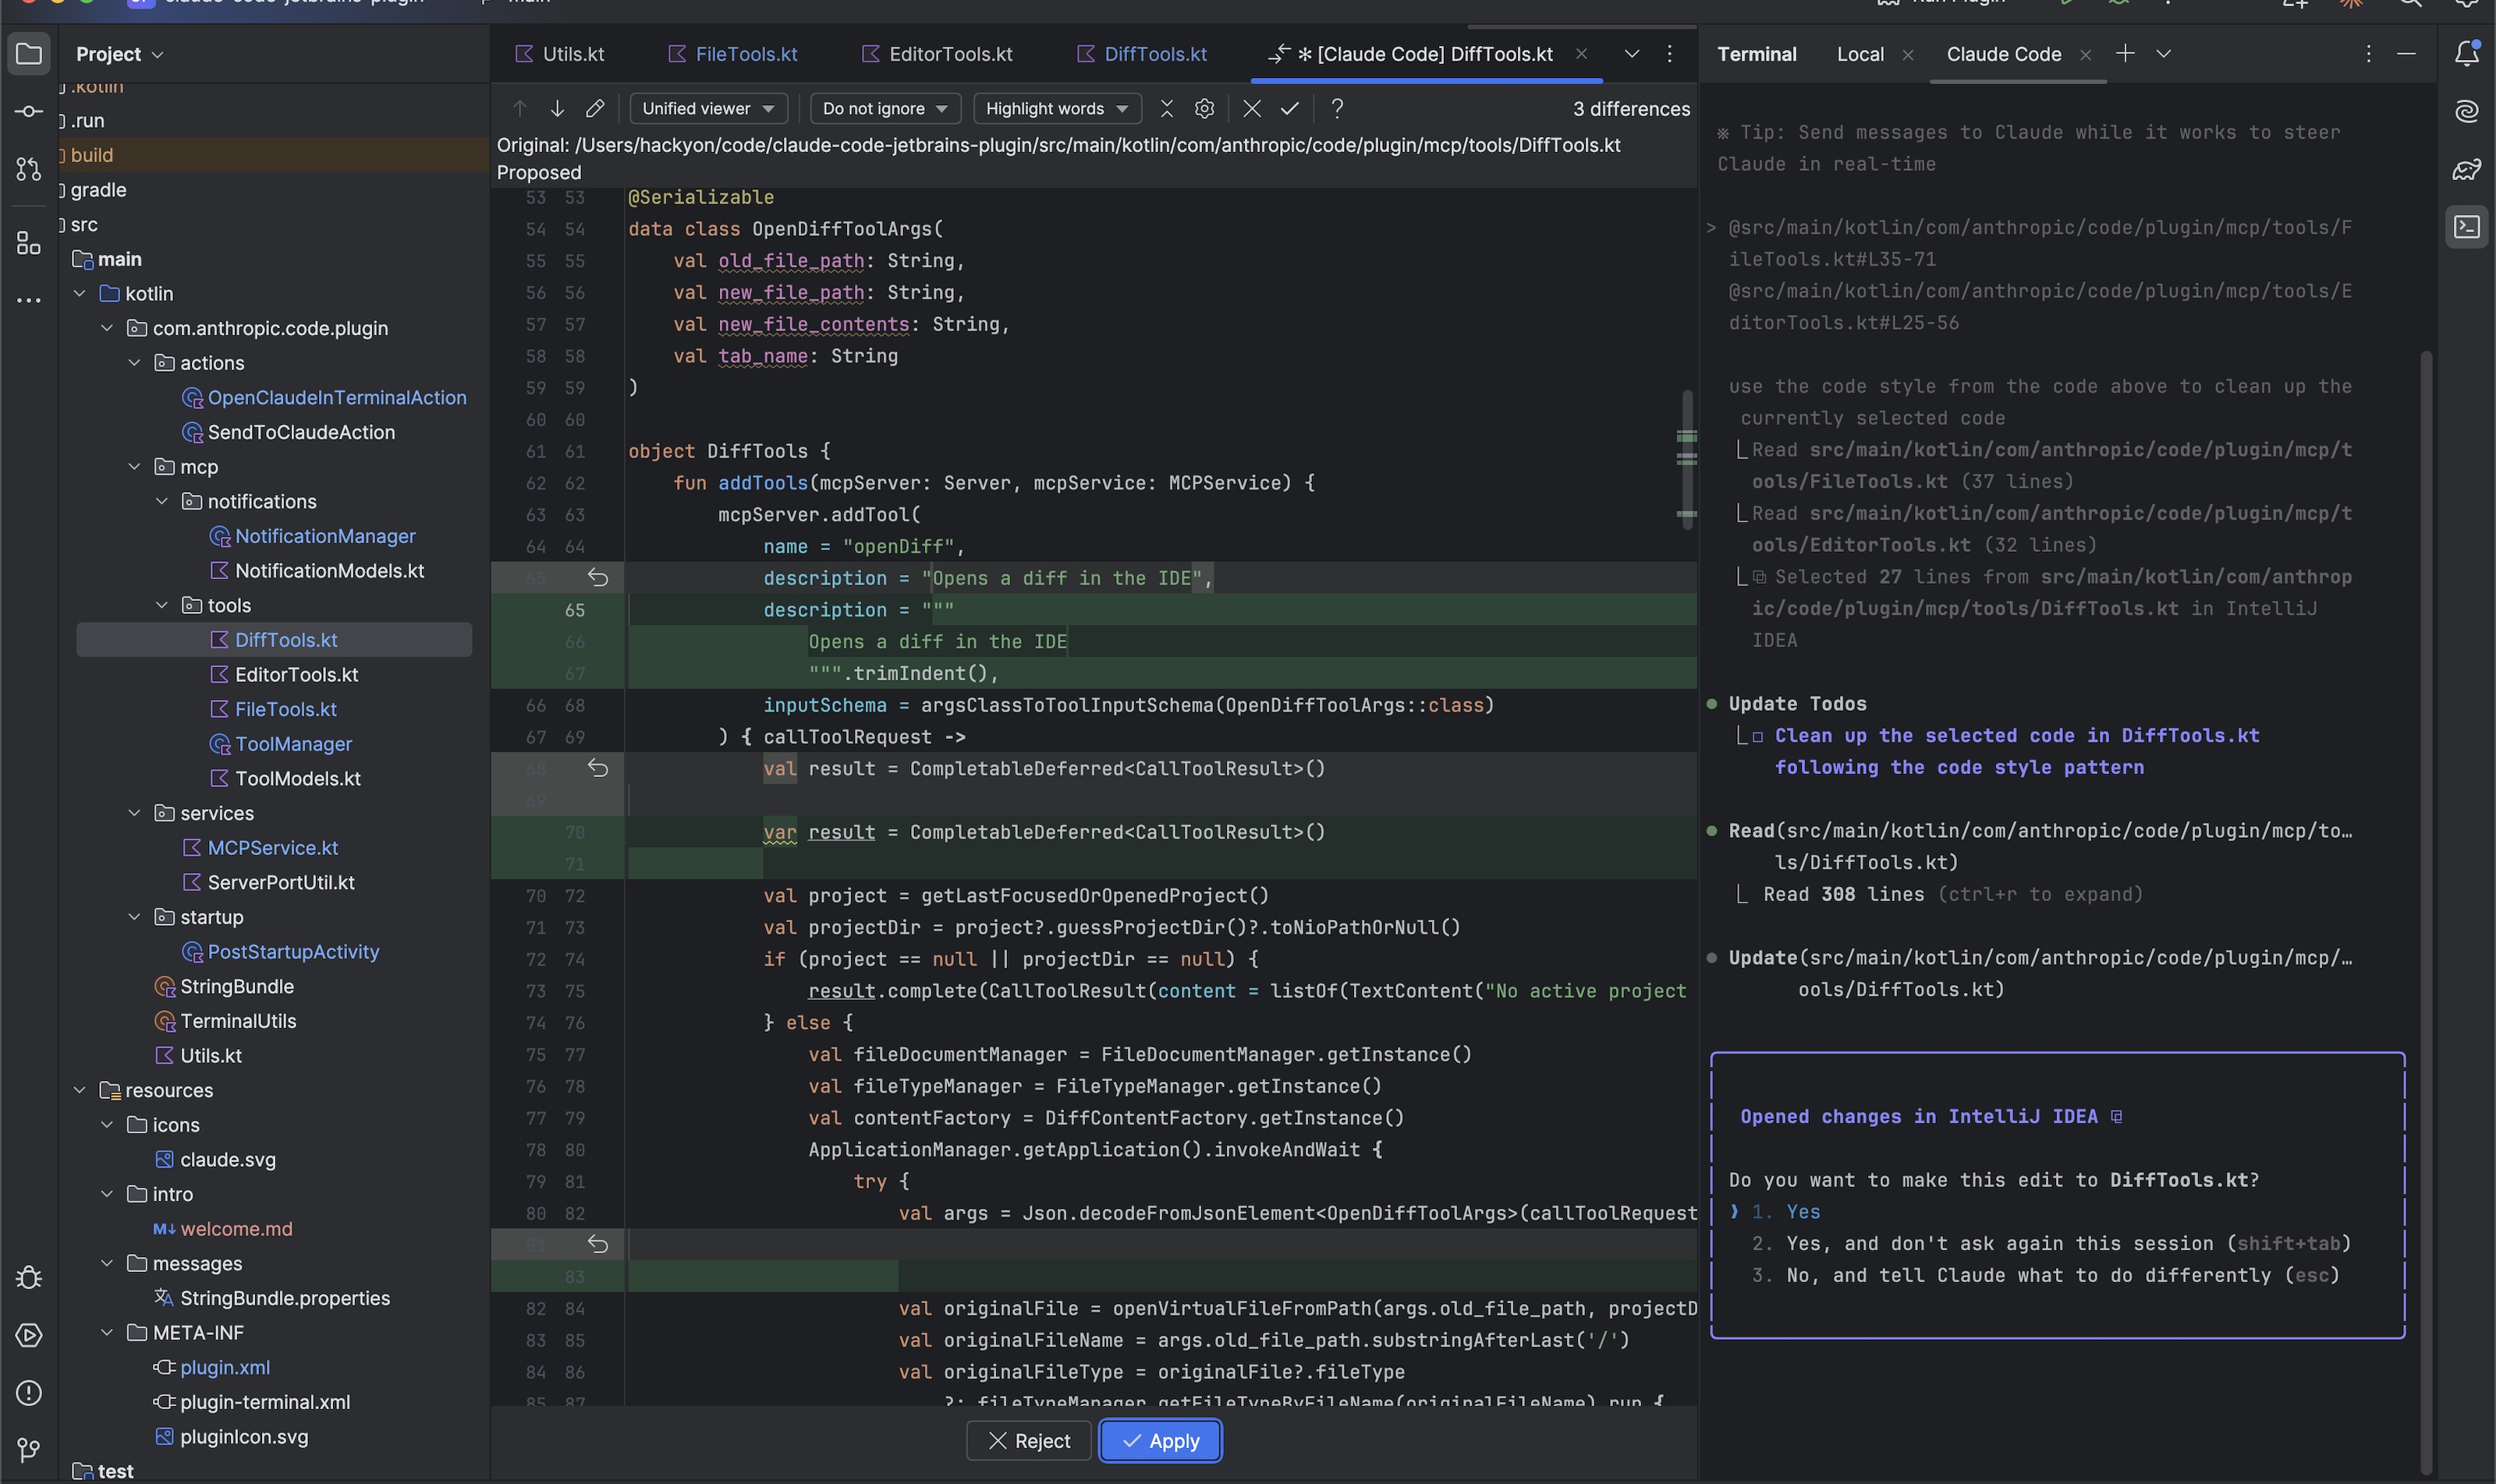Close the Claude Code DiffTools.kt tab
Image resolution: width=2496 pixels, height=1484 pixels.
pyautogui.click(x=1581, y=54)
